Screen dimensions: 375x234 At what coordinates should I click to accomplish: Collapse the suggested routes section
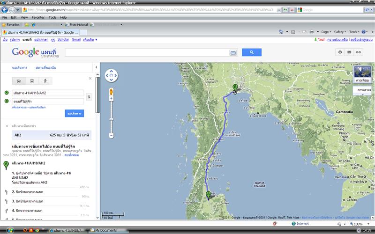point(7,126)
